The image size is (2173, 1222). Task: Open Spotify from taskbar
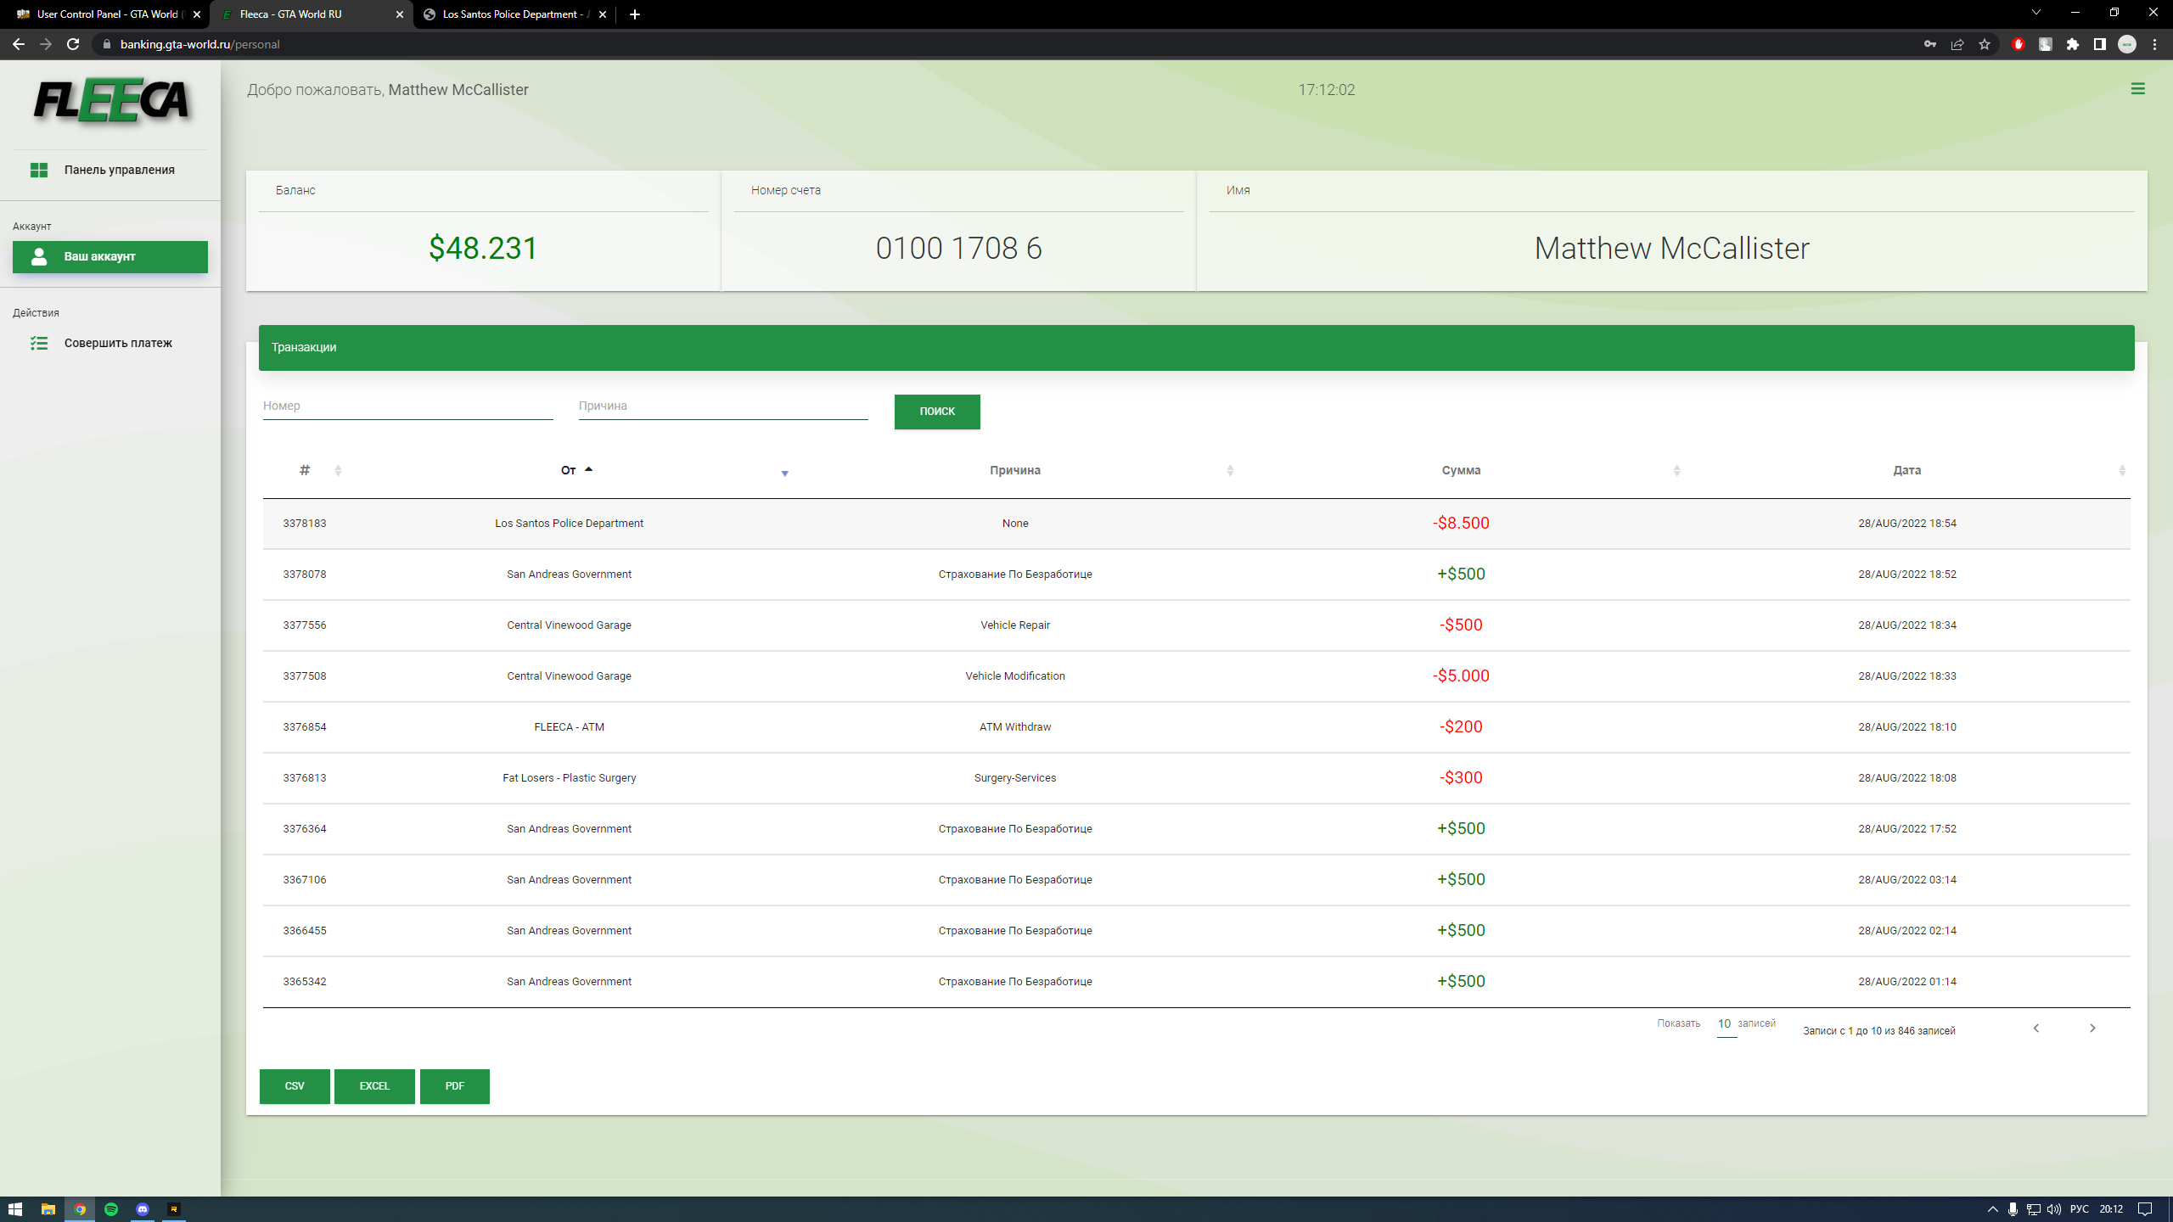point(111,1209)
